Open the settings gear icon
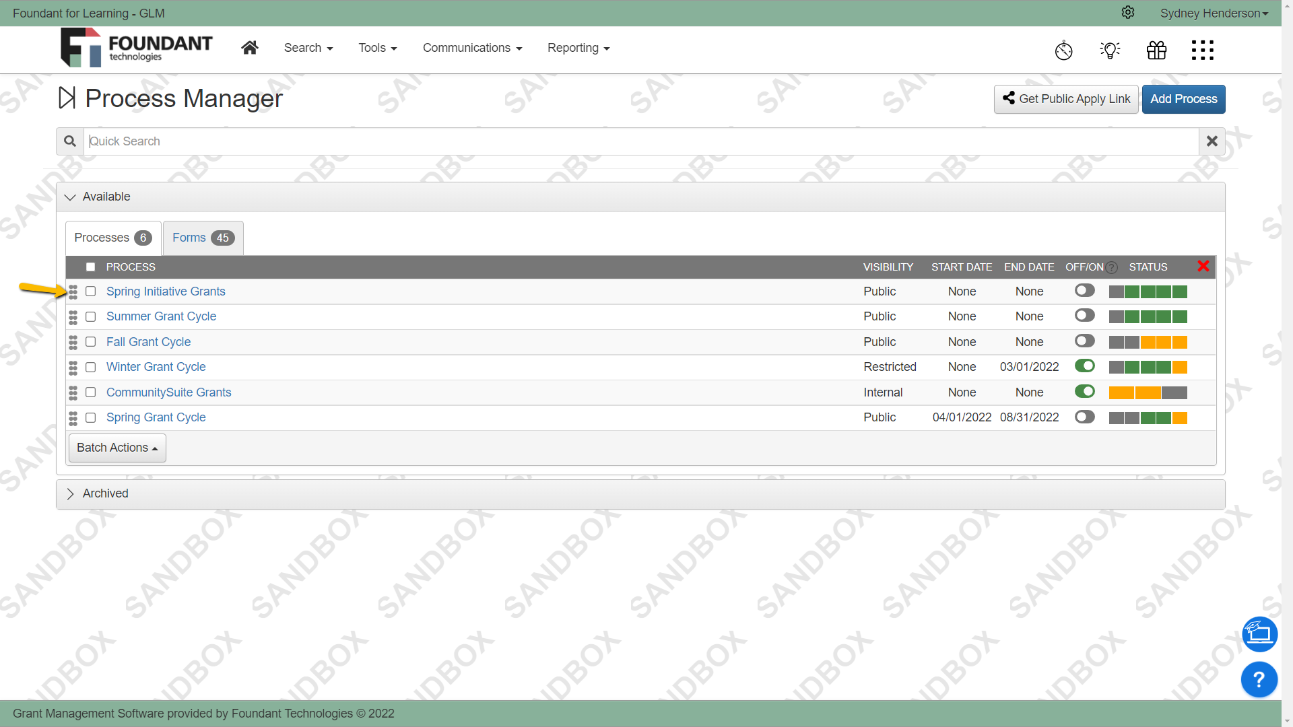1293x727 pixels. 1128,13
